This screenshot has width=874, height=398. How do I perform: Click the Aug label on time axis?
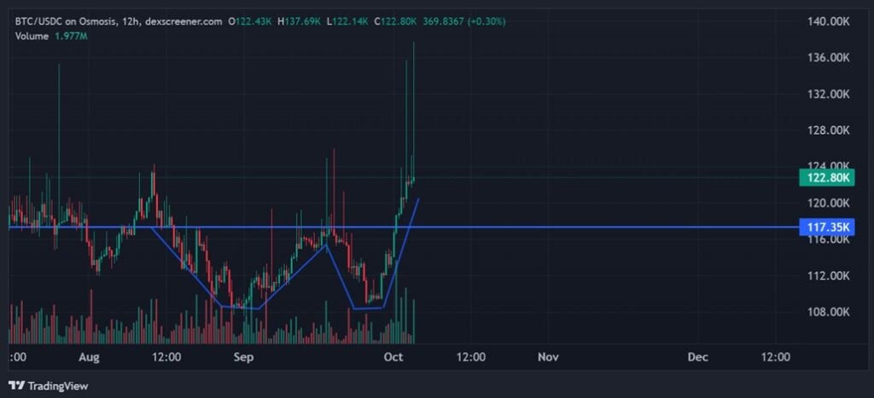pyautogui.click(x=89, y=356)
